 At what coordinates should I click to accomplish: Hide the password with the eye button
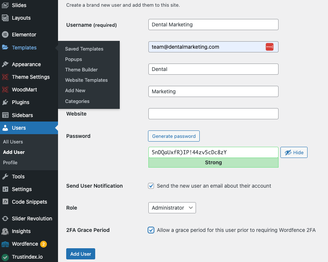[294, 152]
